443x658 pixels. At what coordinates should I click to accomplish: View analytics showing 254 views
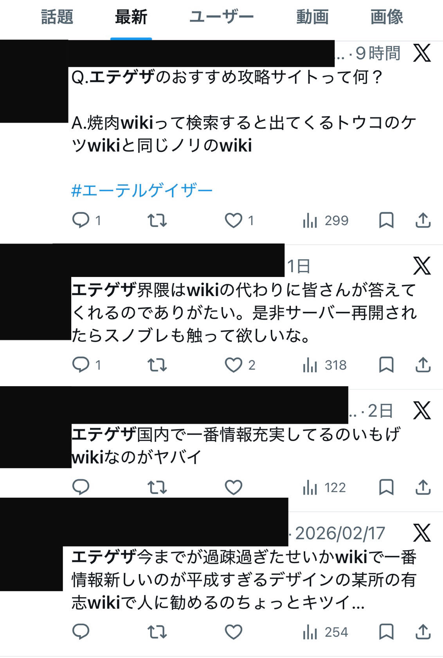tap(325, 632)
